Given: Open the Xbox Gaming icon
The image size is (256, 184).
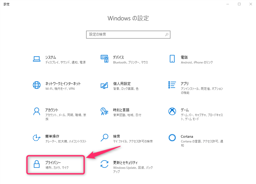Looking at the screenshot, I should (x=172, y=111).
